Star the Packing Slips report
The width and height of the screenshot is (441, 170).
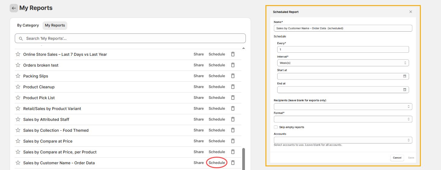click(x=18, y=76)
